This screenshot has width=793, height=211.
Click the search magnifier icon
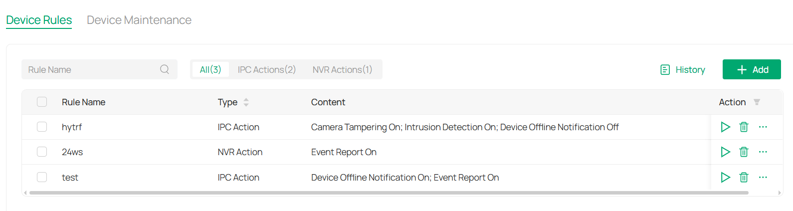[x=165, y=69]
